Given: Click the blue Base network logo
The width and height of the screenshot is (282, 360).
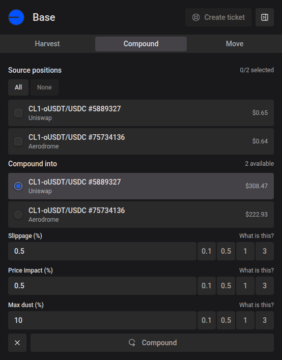Looking at the screenshot, I should (x=16, y=17).
